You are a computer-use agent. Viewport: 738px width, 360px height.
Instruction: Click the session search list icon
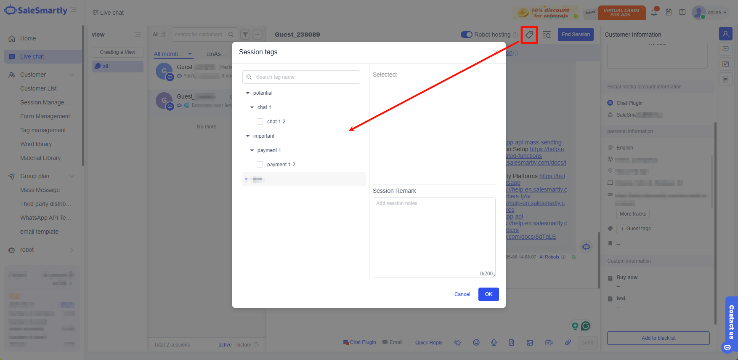click(x=547, y=35)
